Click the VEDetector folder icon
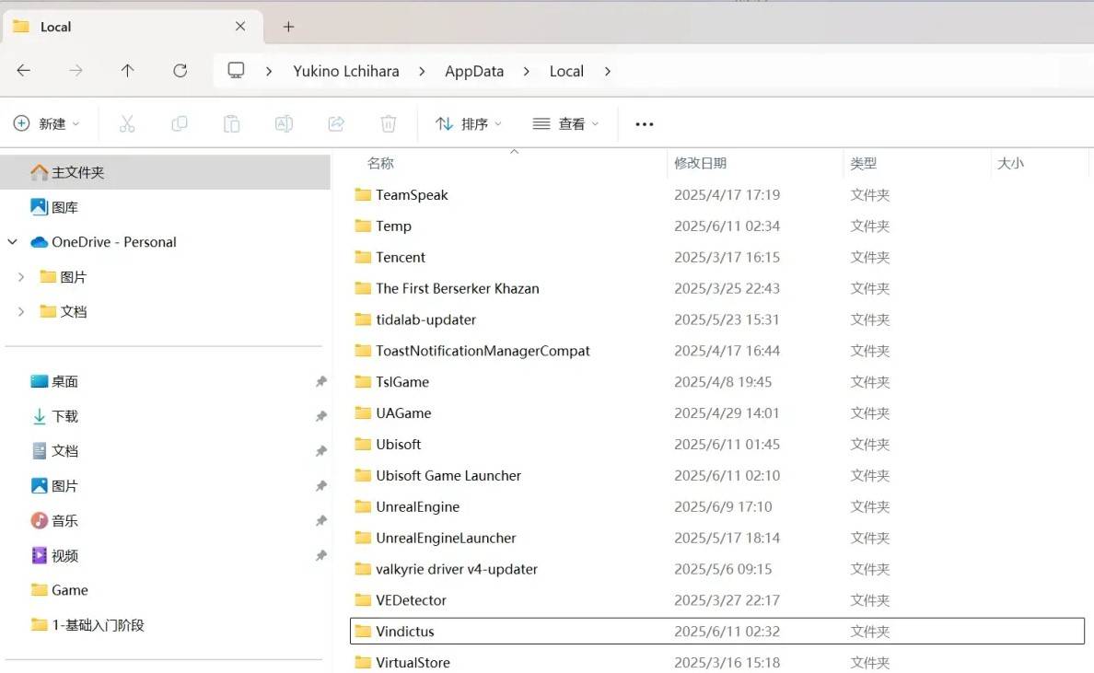Viewport: 1094px width, 673px height. (363, 600)
